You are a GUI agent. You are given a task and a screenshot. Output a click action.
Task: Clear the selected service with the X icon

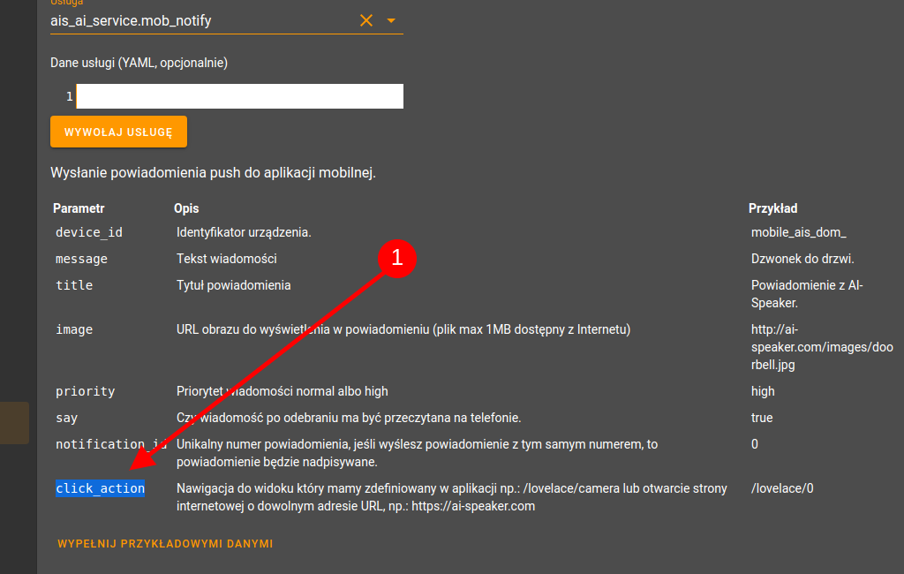point(366,21)
